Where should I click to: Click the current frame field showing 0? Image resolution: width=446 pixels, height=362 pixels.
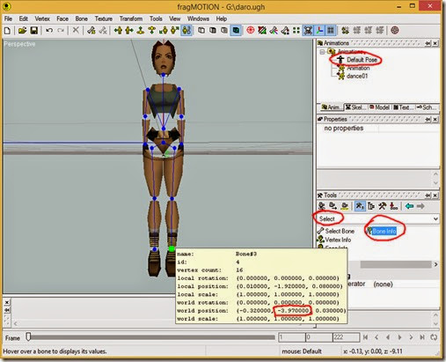tap(318, 337)
